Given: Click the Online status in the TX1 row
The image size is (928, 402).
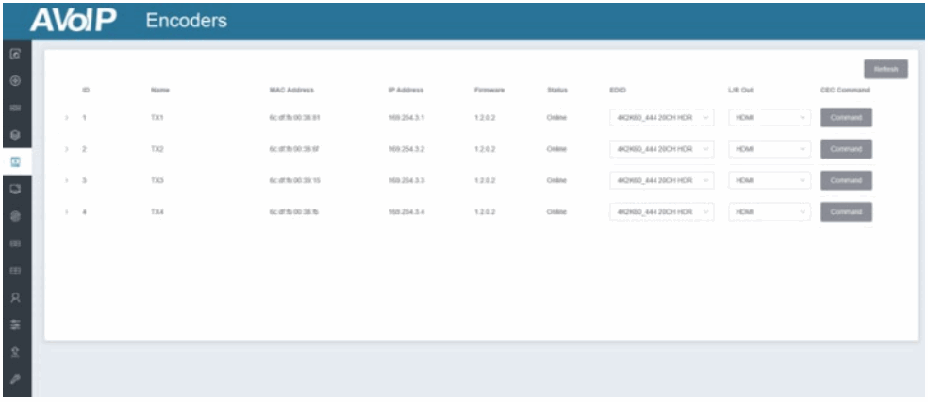Looking at the screenshot, I should pos(556,118).
